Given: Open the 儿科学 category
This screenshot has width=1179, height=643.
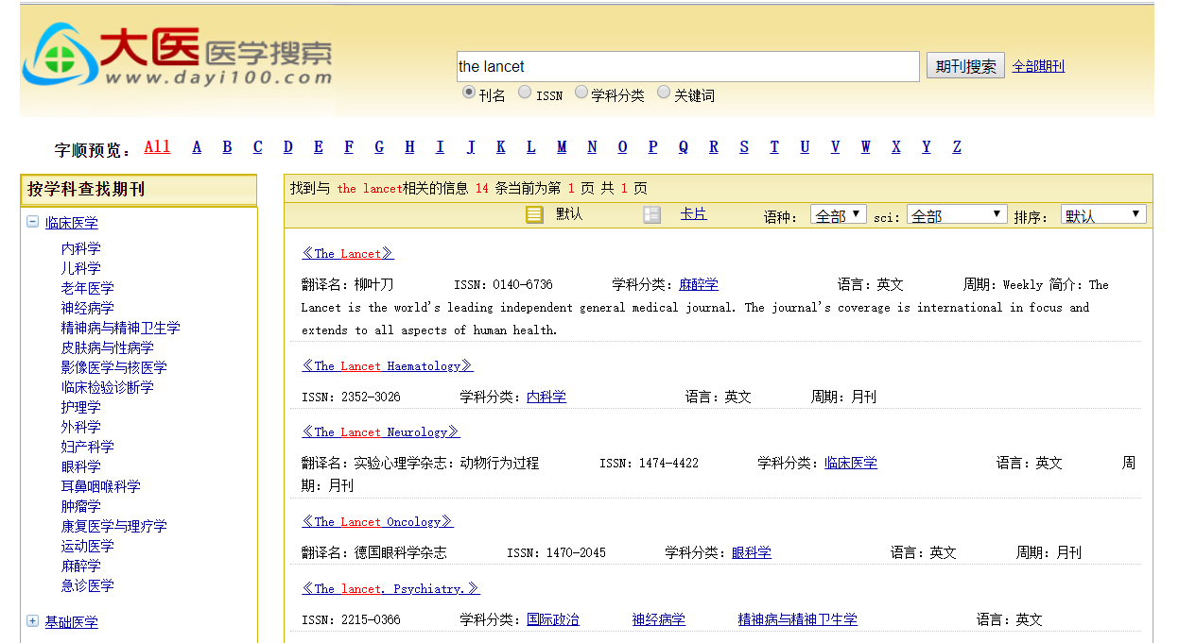Looking at the screenshot, I should tap(81, 268).
